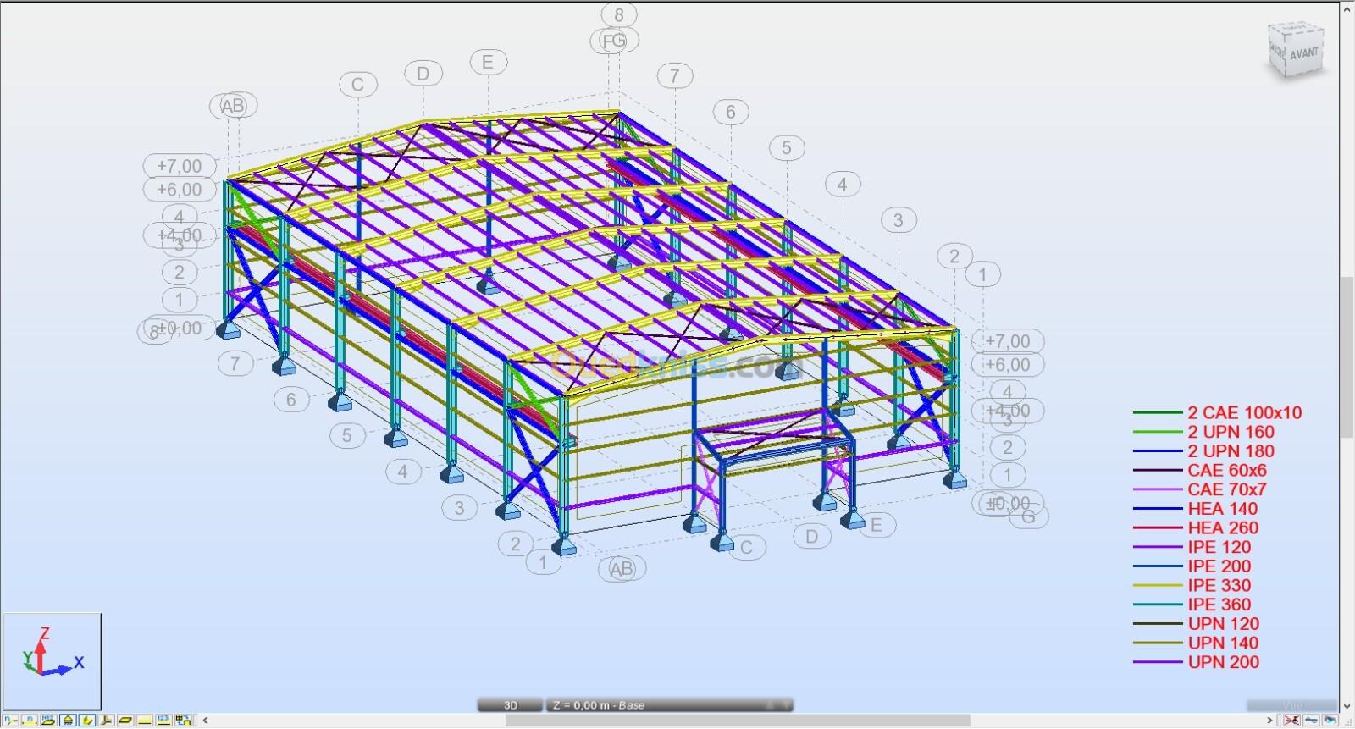This screenshot has height=729, width=1355.
Task: Click the UPN 200 legend label
Action: coord(1224,662)
